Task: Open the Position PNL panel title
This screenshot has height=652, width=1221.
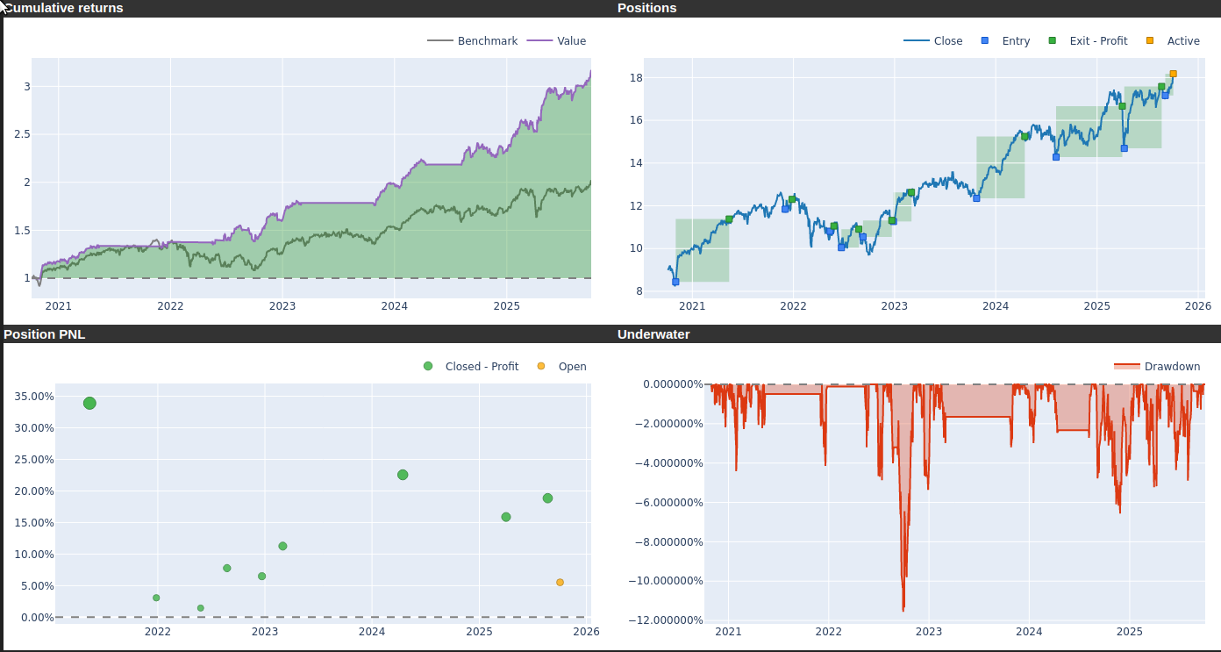Action: [x=45, y=334]
